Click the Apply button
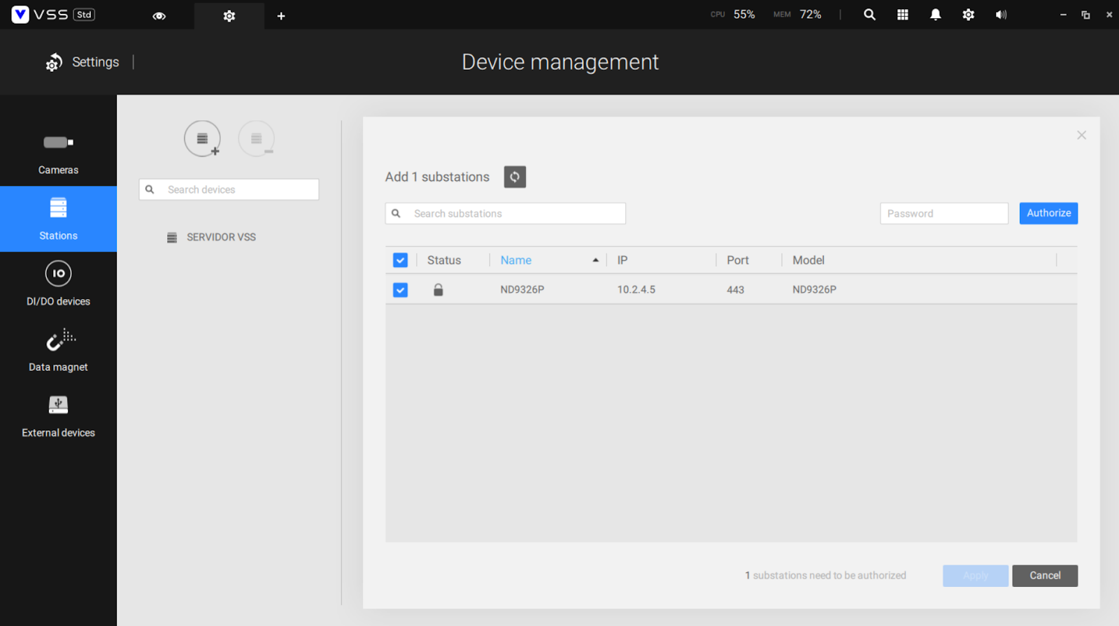 pyautogui.click(x=975, y=576)
